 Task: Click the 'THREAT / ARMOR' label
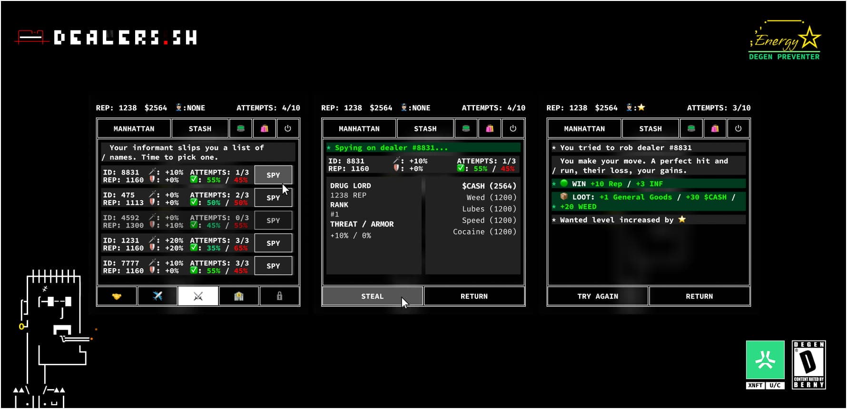click(362, 224)
